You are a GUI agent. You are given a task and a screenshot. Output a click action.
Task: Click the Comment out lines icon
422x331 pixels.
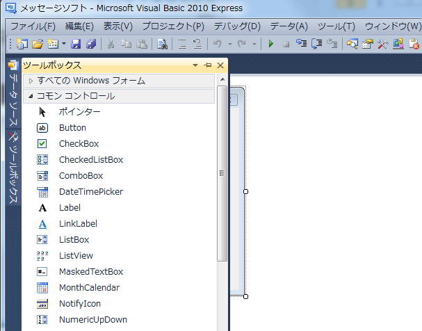coord(182,44)
